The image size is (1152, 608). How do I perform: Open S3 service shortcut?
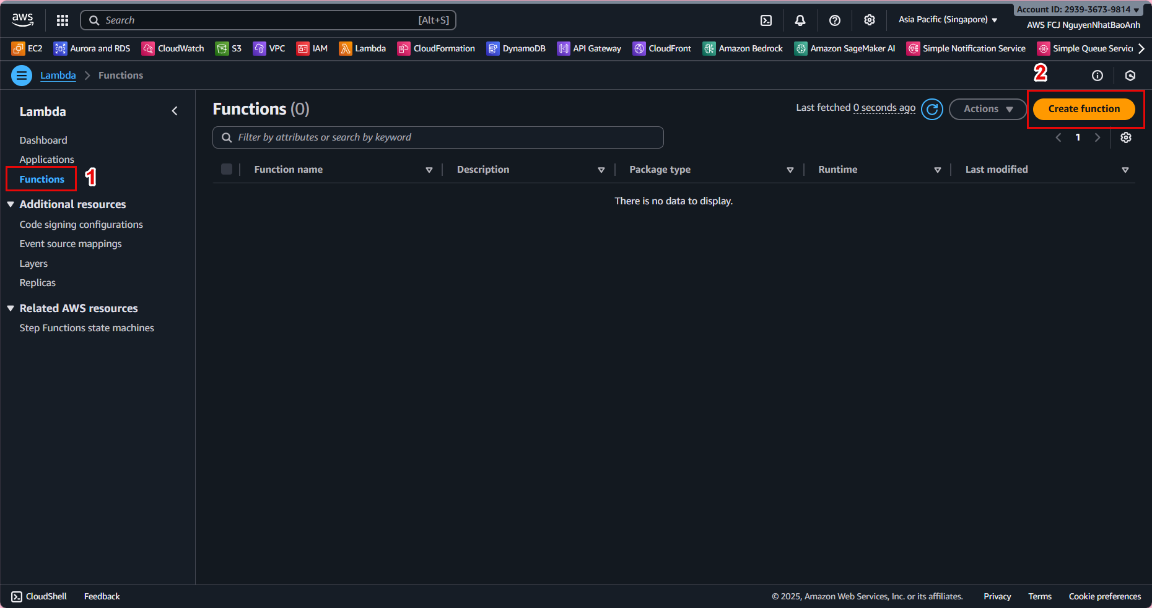[229, 48]
